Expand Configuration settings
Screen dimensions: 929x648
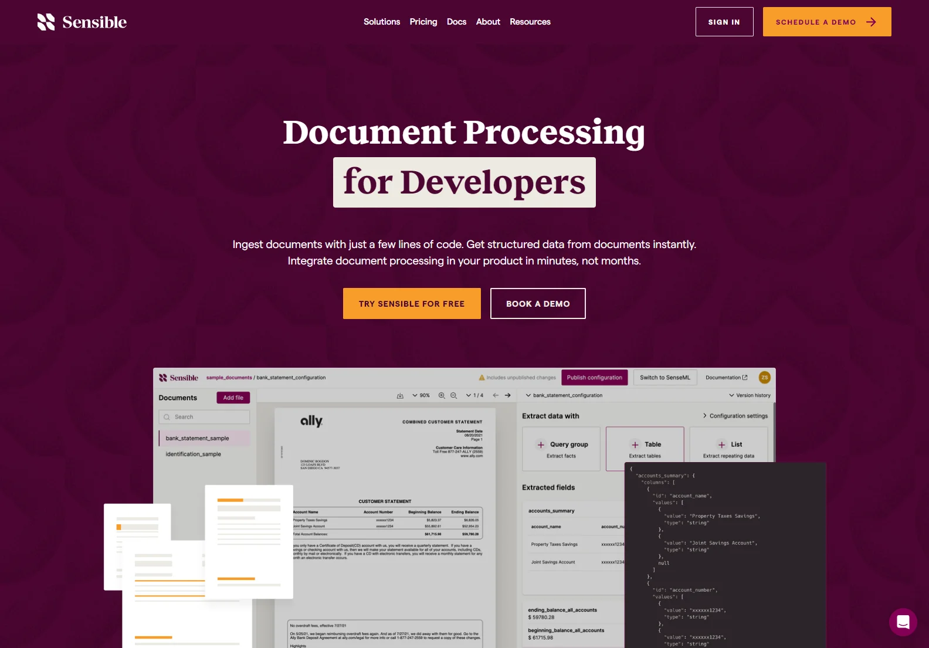point(735,416)
